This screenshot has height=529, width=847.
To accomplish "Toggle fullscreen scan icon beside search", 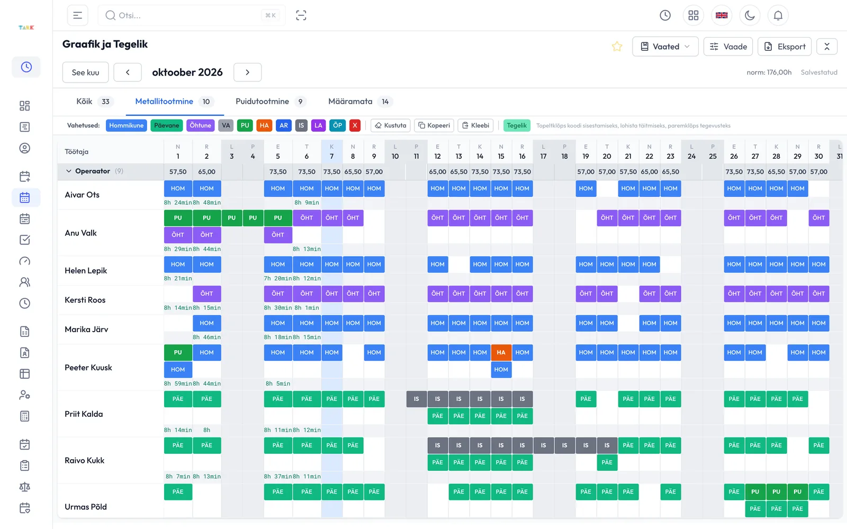I will [301, 15].
